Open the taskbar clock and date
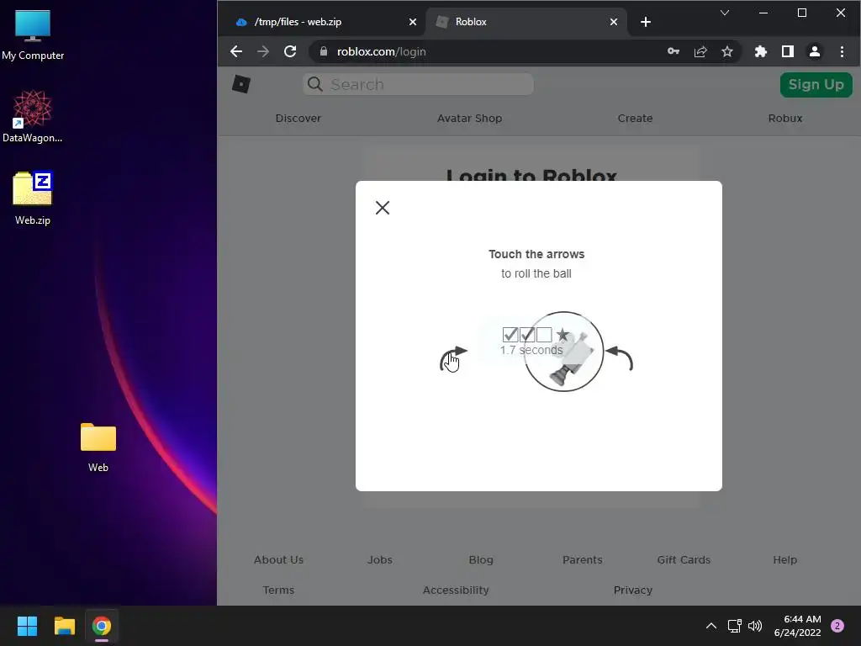861x646 pixels. tap(797, 626)
